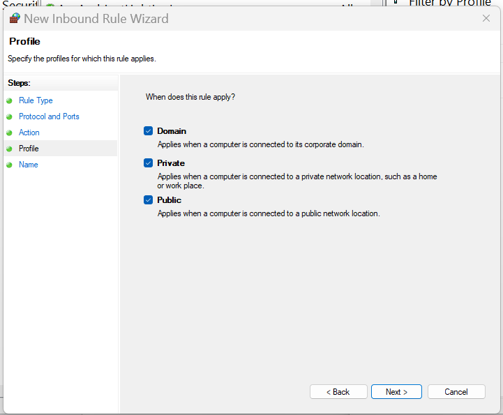The width and height of the screenshot is (503, 415).
Task: Click 'Specify the profiles' subtitle text
Action: [82, 59]
